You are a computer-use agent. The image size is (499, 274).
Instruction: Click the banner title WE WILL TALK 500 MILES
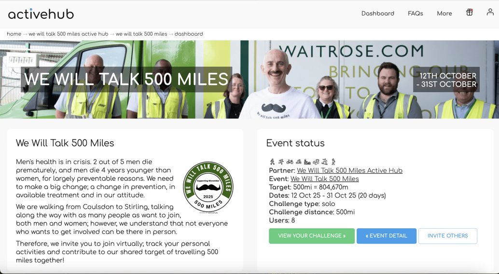pyautogui.click(x=126, y=79)
